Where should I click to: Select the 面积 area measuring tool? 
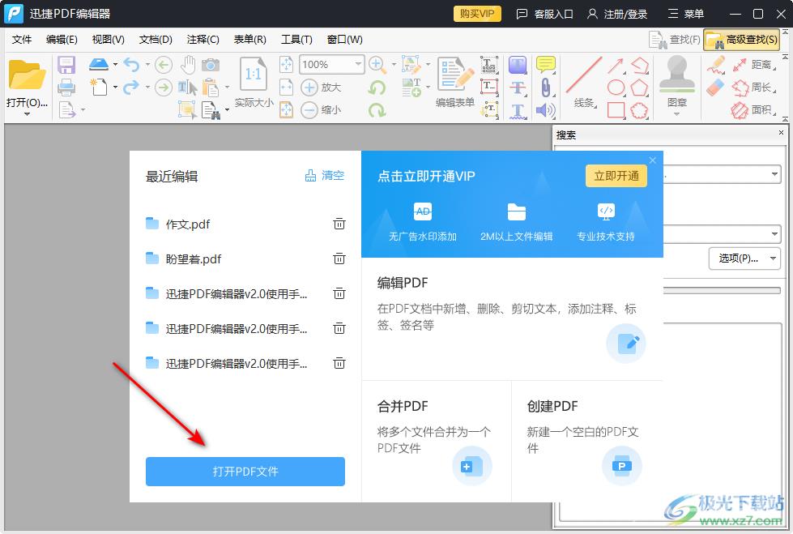(753, 110)
